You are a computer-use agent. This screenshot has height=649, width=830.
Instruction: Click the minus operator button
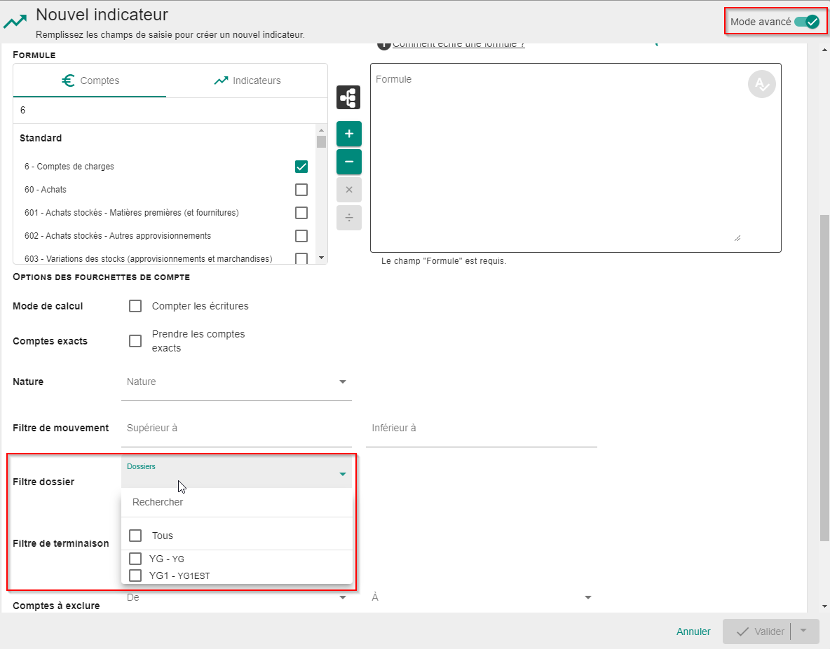[x=348, y=162]
